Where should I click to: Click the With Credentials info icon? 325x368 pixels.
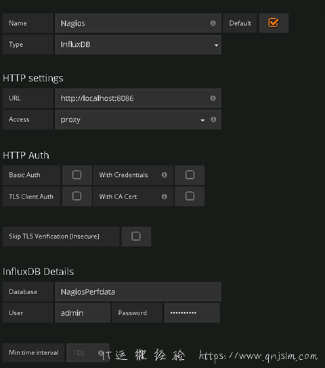[164, 175]
